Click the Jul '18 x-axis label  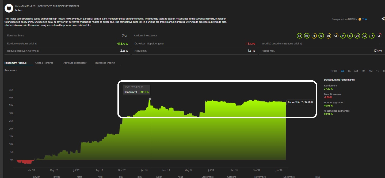pyautogui.click(x=211, y=170)
